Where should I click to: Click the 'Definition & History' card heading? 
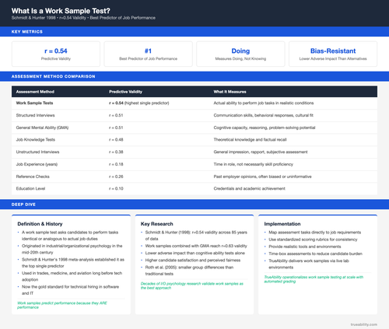(40, 224)
